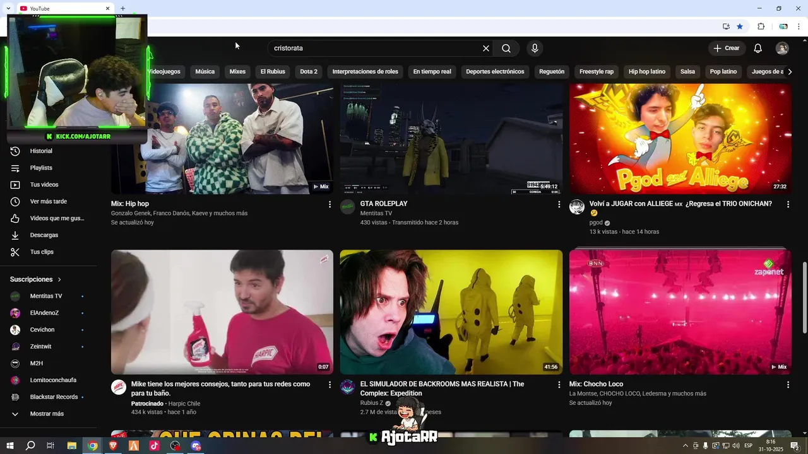Select the Freestyle rap chip
Image resolution: width=808 pixels, height=454 pixels.
(597, 72)
